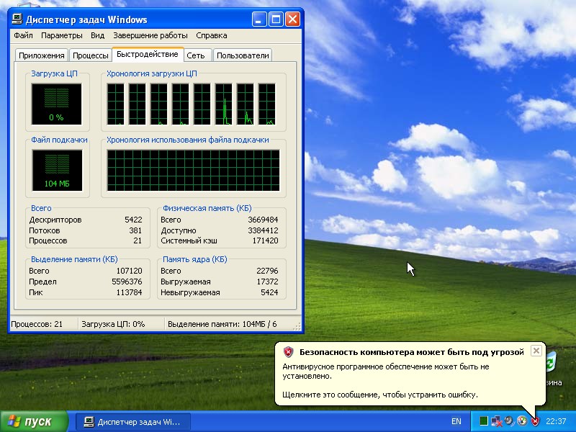
Task: Switch to the Сеть tab
Action: (196, 55)
